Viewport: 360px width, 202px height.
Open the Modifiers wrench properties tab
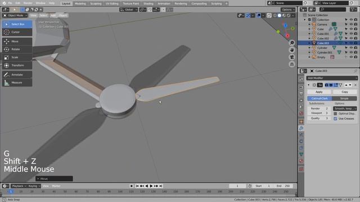(301, 128)
